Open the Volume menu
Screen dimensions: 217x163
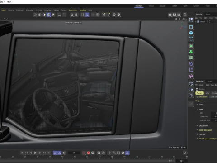tap(11, 10)
